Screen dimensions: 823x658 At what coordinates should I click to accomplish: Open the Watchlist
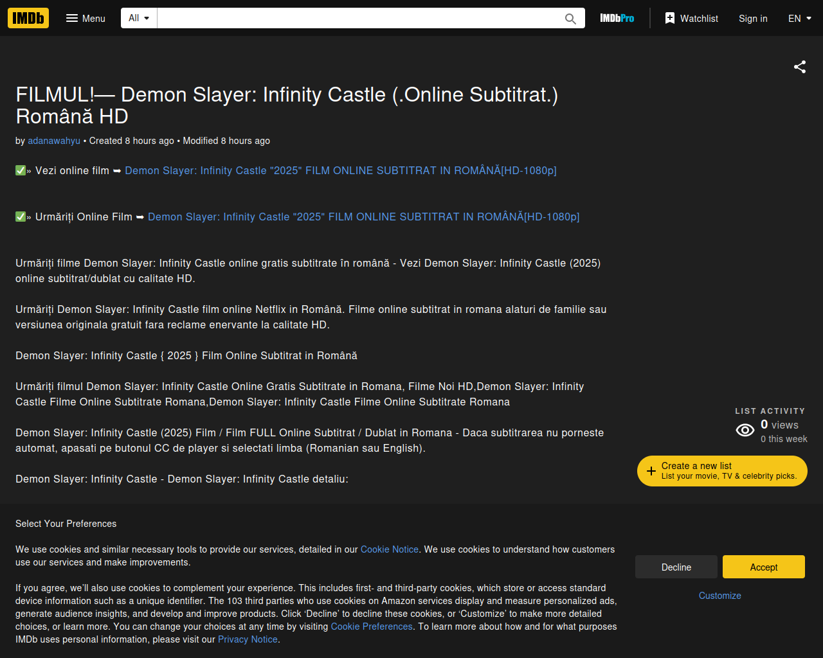[691, 18]
